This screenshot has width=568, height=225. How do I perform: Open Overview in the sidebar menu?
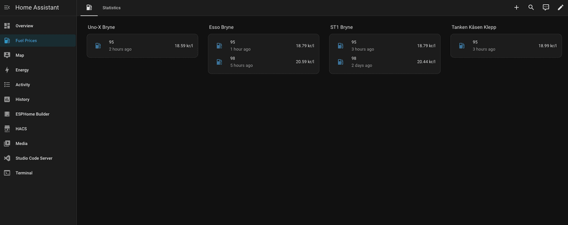pos(38,26)
